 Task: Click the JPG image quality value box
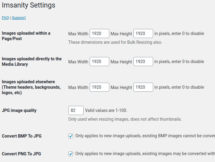(76, 110)
